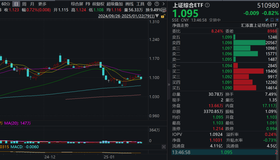Click buy-four price 1.091
Viewport: 280px width, 160px height.
[227, 82]
